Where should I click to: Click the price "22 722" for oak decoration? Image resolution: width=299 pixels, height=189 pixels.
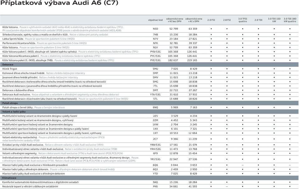point(174,90)
